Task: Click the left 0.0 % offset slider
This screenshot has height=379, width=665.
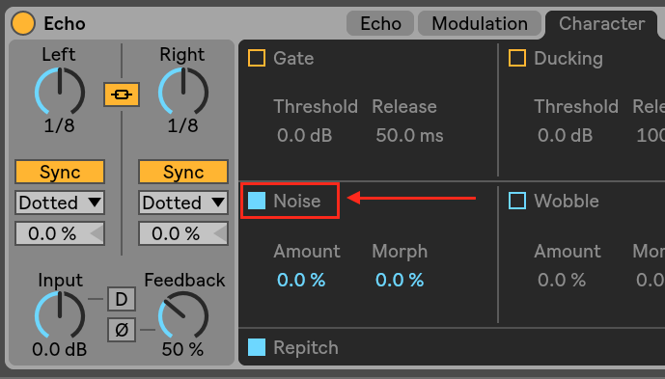Action: click(60, 233)
